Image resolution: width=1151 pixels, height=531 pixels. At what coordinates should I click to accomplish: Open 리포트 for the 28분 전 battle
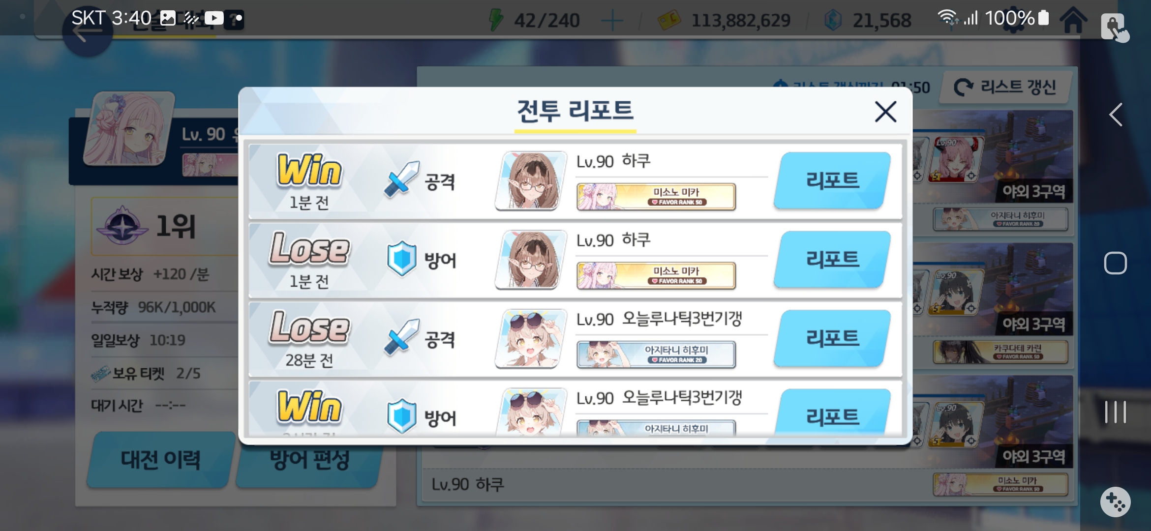coord(832,338)
